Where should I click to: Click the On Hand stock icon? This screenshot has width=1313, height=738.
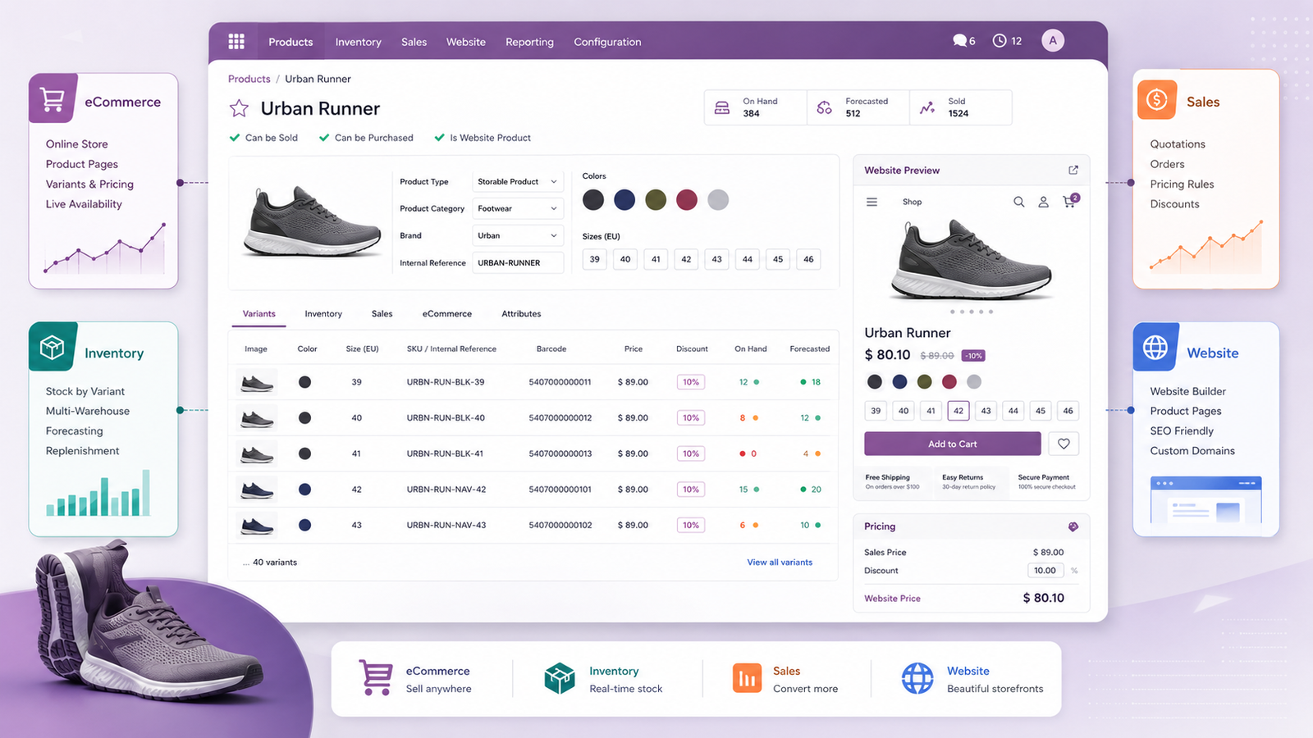(722, 107)
